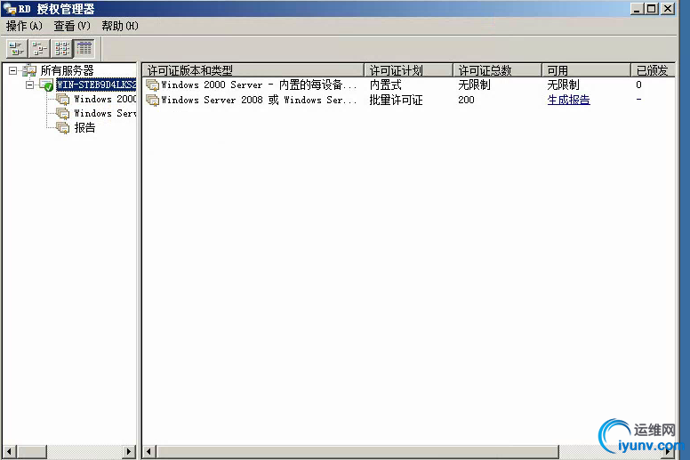Select Windows 2000 node in tree
Viewport: 690px width, 460px height.
tap(105, 99)
